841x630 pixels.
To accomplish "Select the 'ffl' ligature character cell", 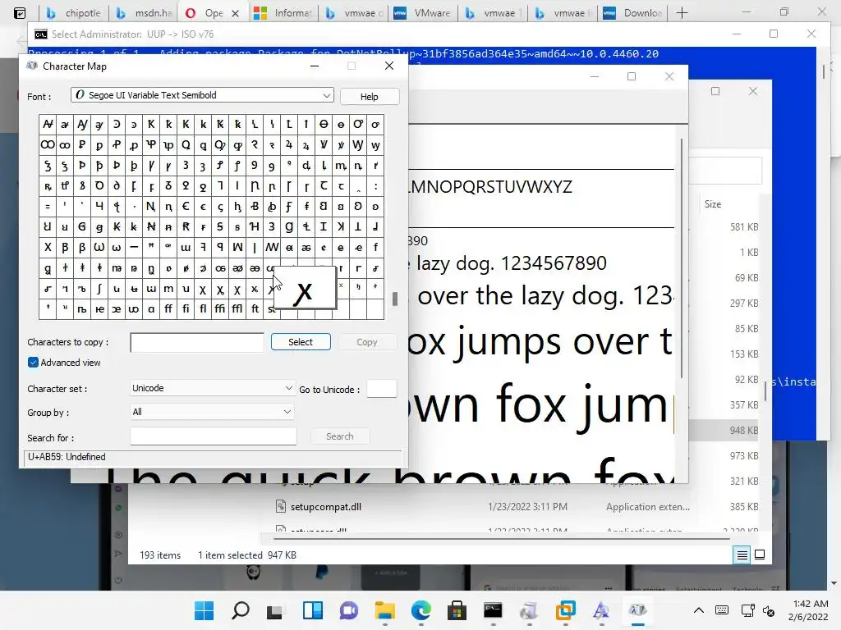I will point(237,309).
